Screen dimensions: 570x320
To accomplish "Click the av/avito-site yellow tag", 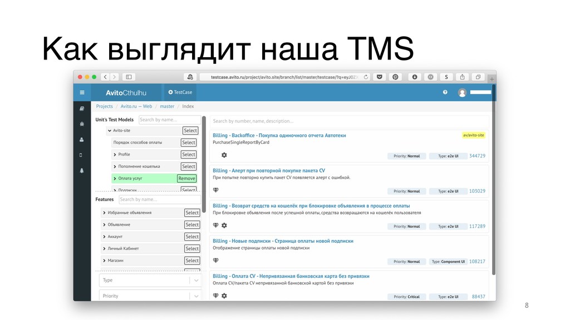I will pyautogui.click(x=473, y=135).
